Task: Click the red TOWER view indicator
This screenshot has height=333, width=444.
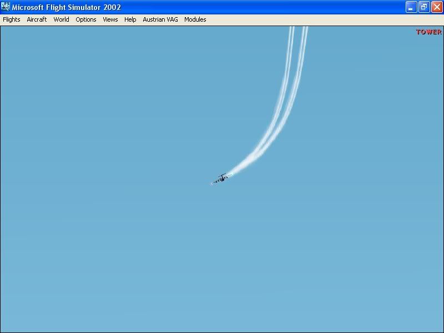Action: pos(427,32)
